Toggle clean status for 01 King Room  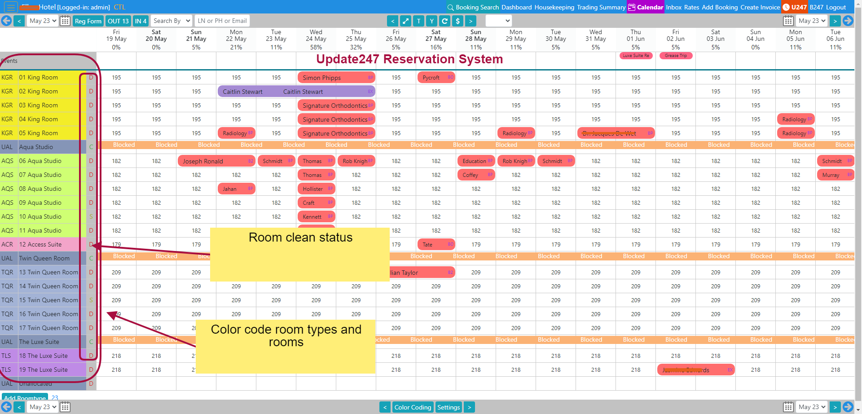point(91,77)
